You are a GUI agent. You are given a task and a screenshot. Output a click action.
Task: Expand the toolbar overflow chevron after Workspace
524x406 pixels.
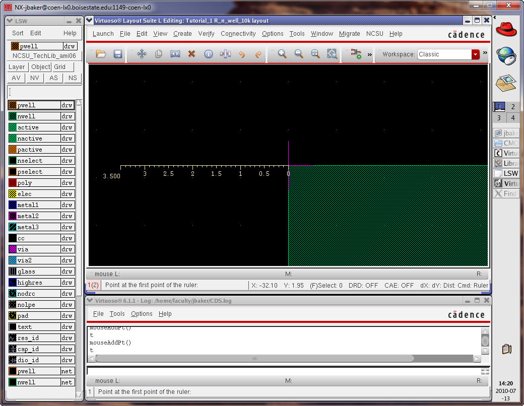(x=485, y=53)
